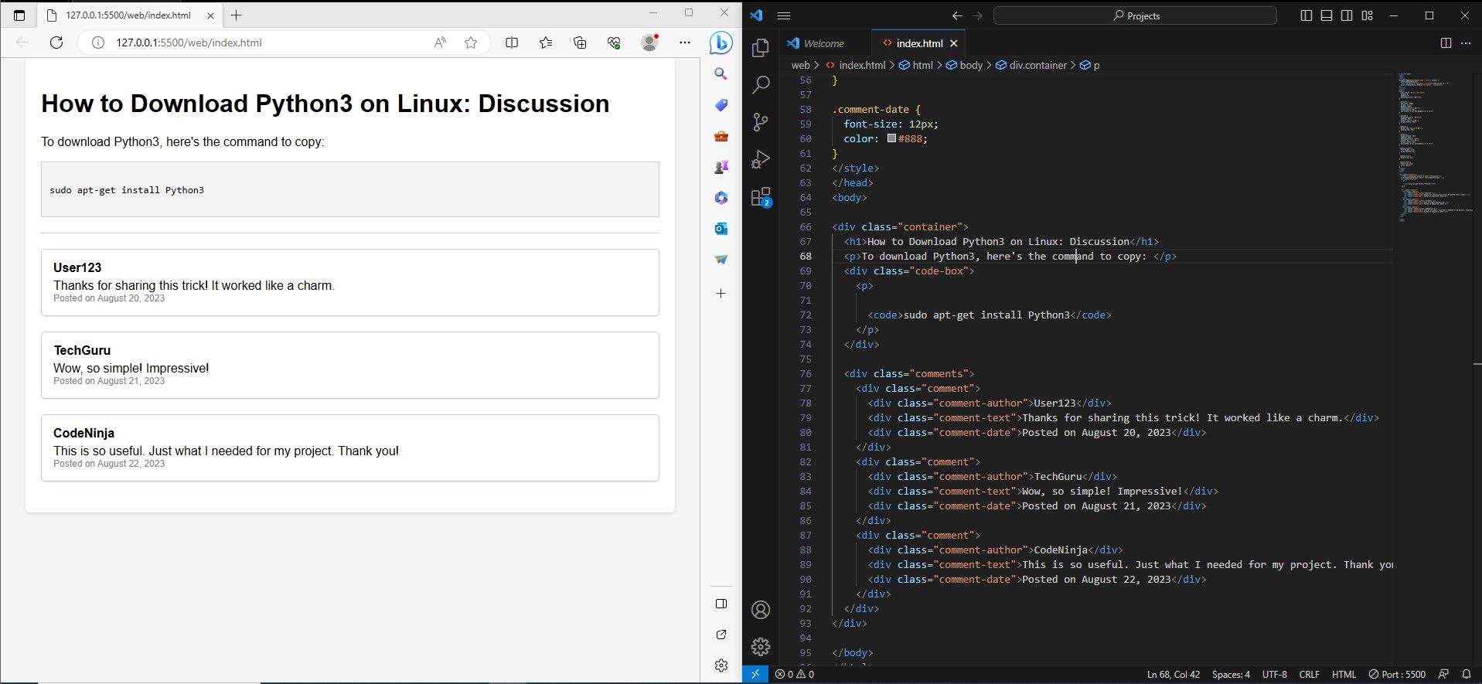Open the Search view in activity bar
The image size is (1482, 684).
761,84
